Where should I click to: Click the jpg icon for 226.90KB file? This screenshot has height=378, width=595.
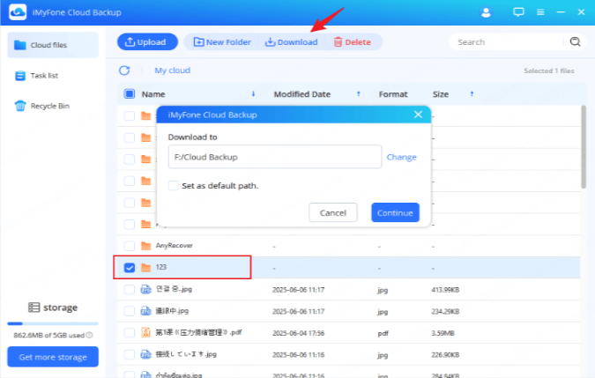pos(145,354)
